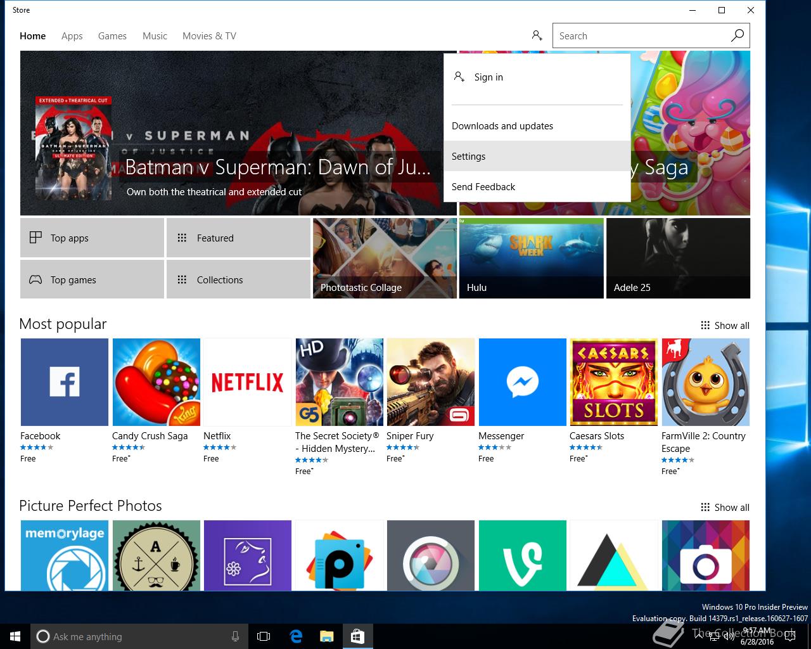811x649 pixels.
Task: Open The Secret Society game icon
Action: 339,382
